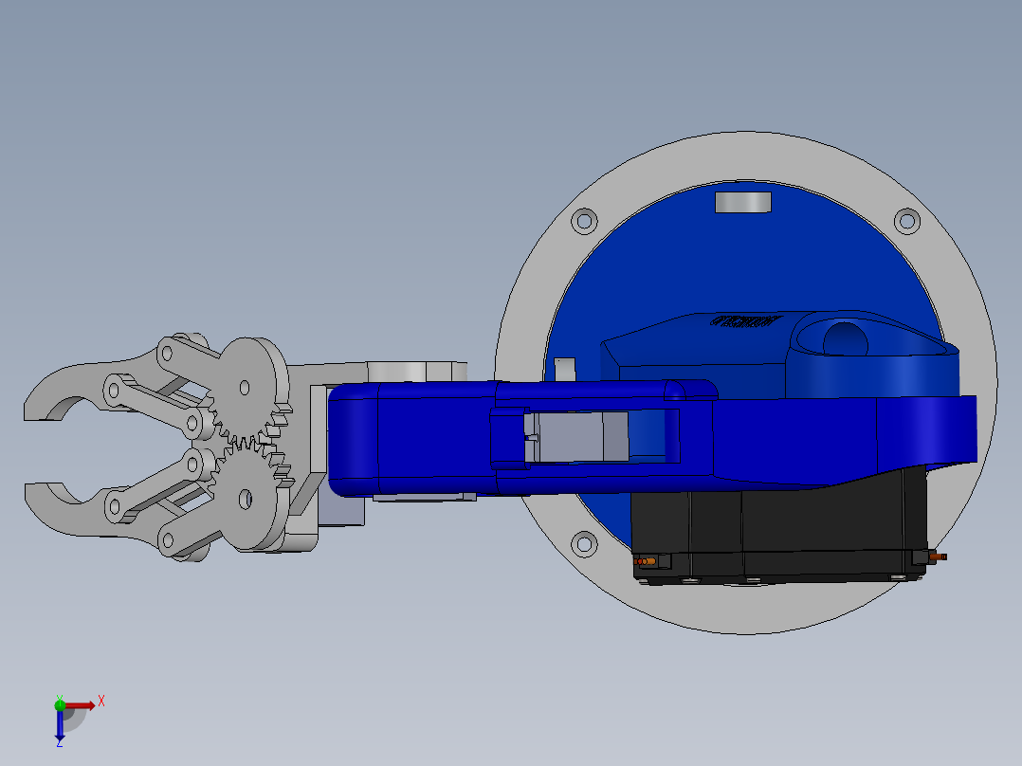Select the orange pin on the servo's right end

(939, 556)
